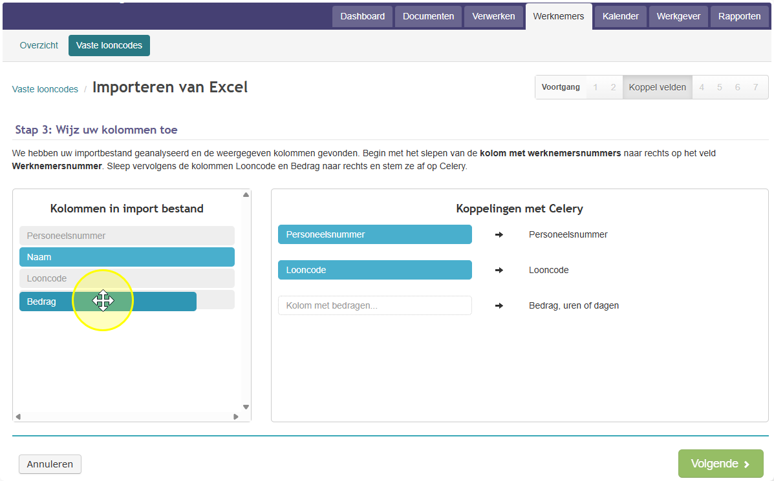Click the arrow next to Bedrag, uren of dagen
The height and width of the screenshot is (481, 774).
499,305
